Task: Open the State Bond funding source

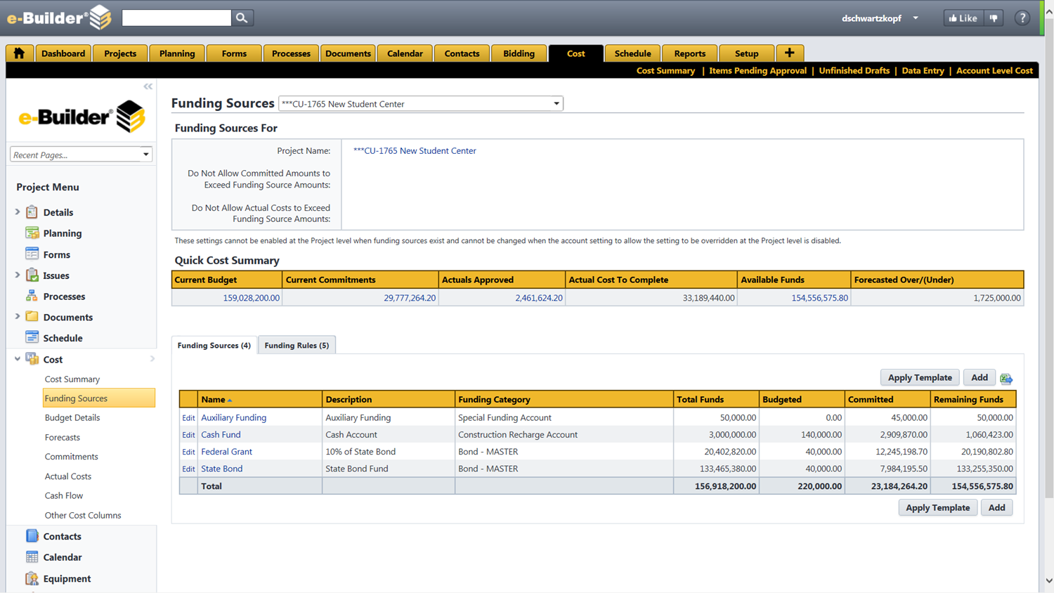Action: (x=222, y=469)
